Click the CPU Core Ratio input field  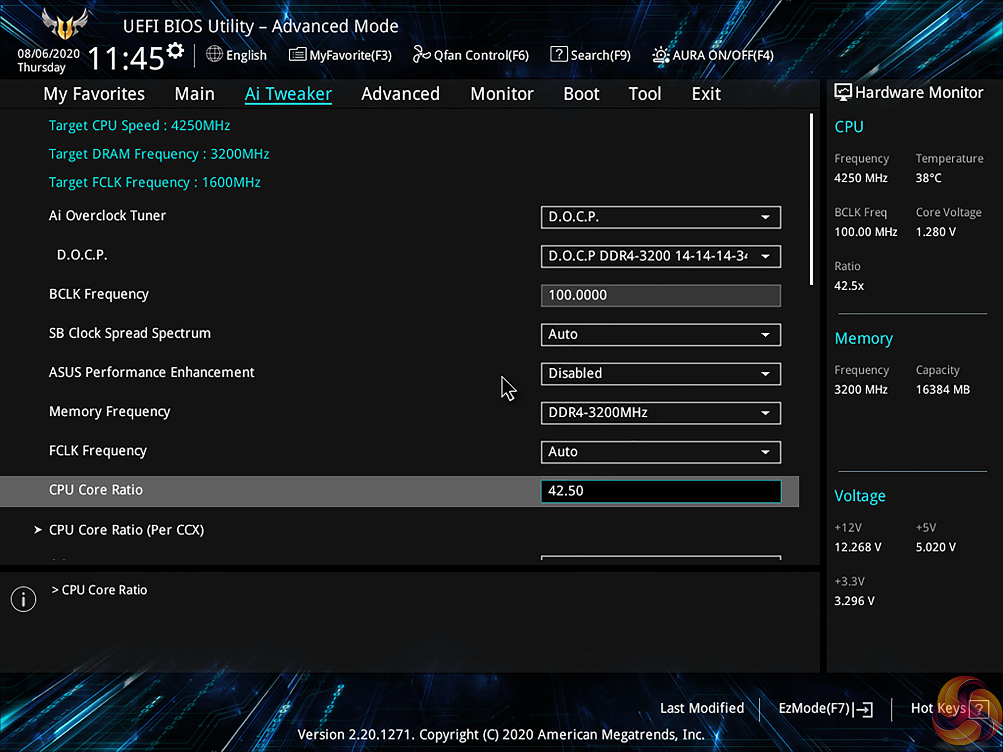click(x=660, y=491)
